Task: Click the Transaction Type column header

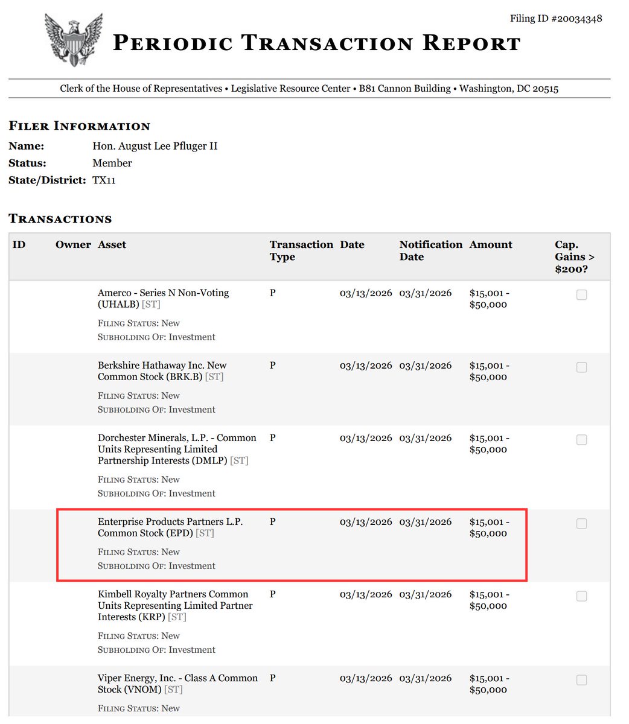Action: pos(301,250)
